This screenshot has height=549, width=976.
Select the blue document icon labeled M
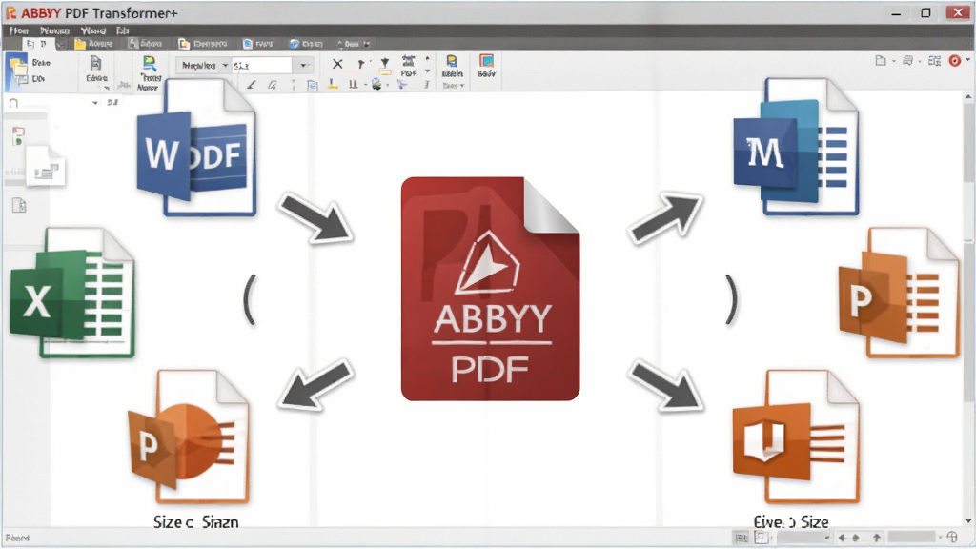coord(796,148)
